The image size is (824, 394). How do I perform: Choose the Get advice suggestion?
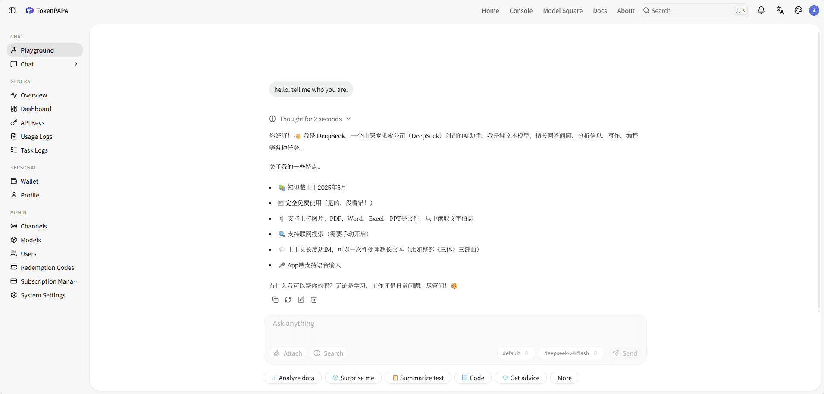click(x=521, y=378)
